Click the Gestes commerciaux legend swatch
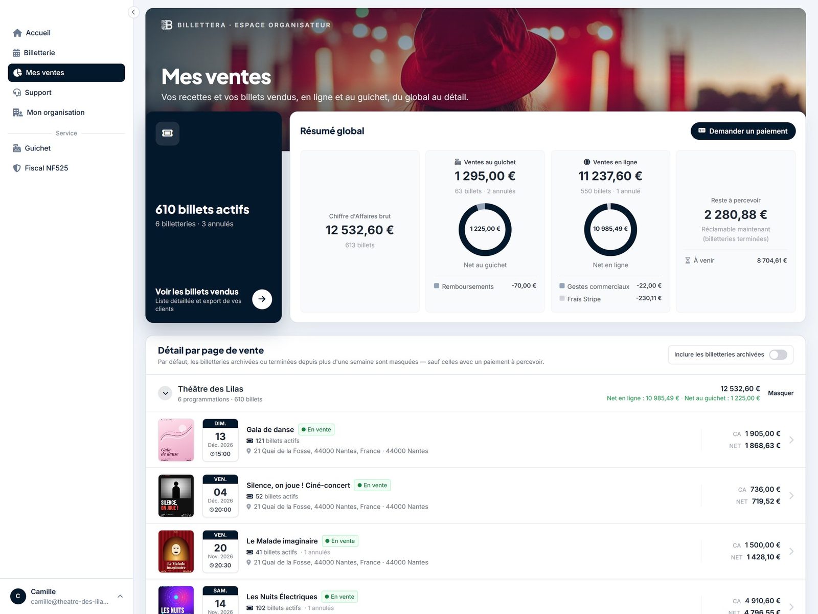The image size is (818, 614). click(562, 286)
